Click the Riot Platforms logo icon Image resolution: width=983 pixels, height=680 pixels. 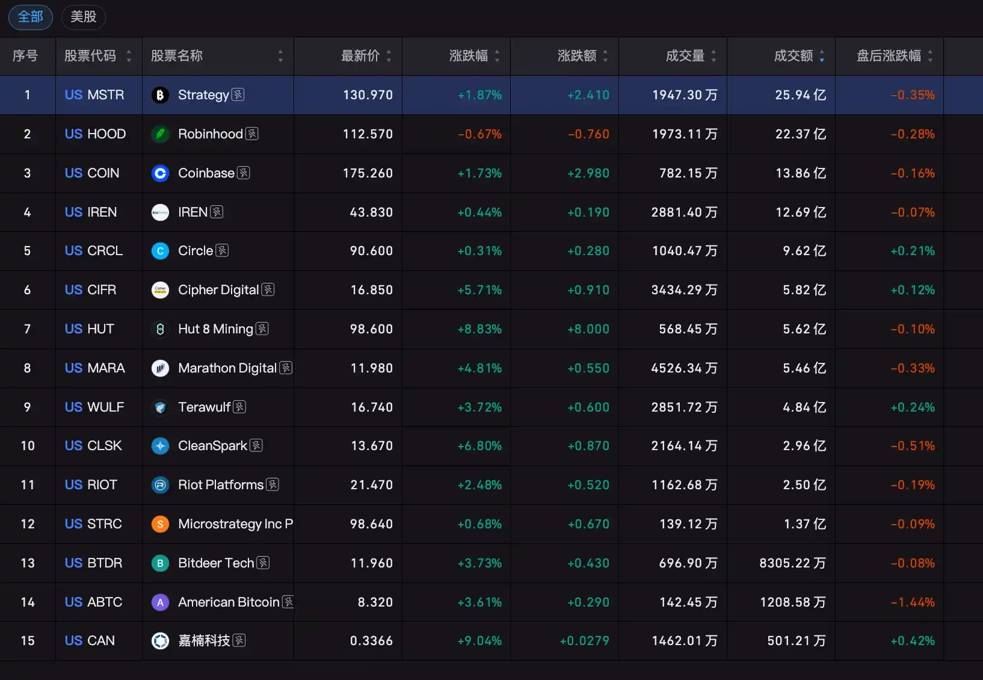pyautogui.click(x=160, y=485)
